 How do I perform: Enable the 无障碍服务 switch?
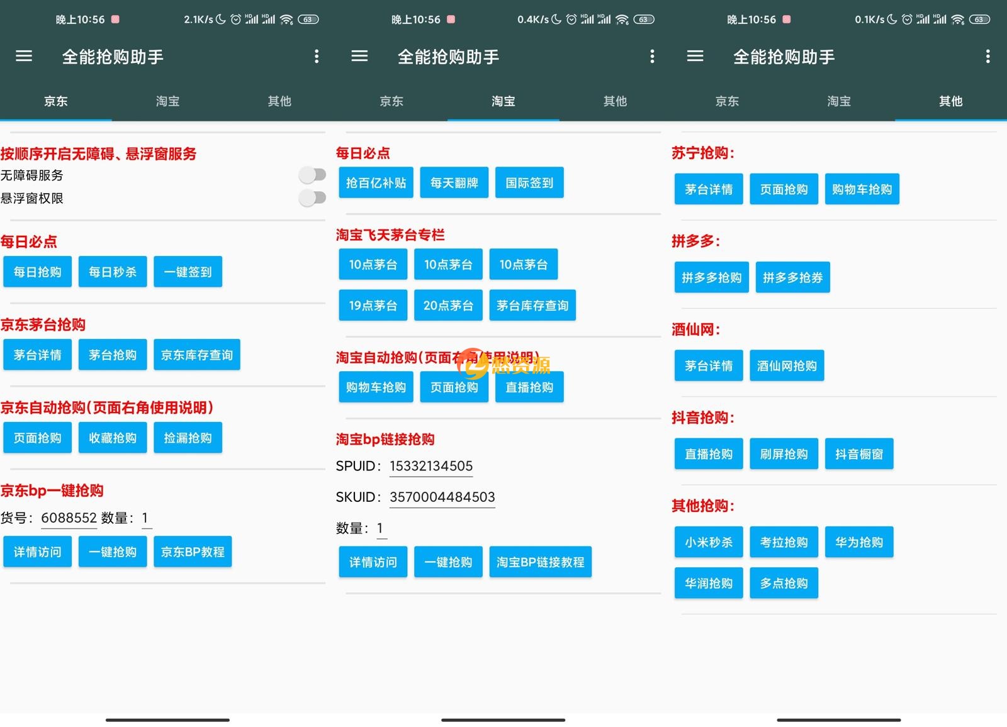coord(312,175)
